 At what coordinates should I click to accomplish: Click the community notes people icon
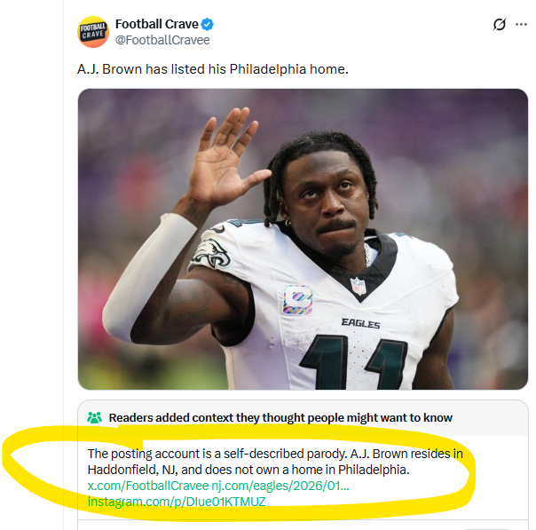point(95,417)
